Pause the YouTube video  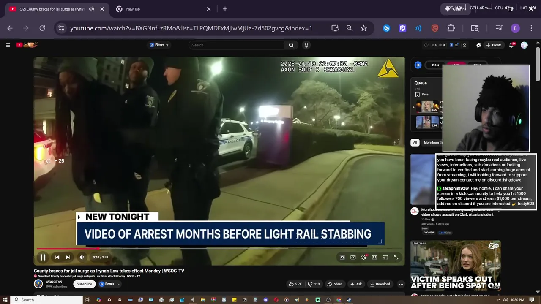pos(43,257)
